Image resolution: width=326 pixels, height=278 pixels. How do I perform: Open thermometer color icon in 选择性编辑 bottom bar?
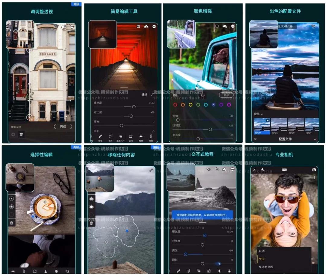tap(24, 271)
